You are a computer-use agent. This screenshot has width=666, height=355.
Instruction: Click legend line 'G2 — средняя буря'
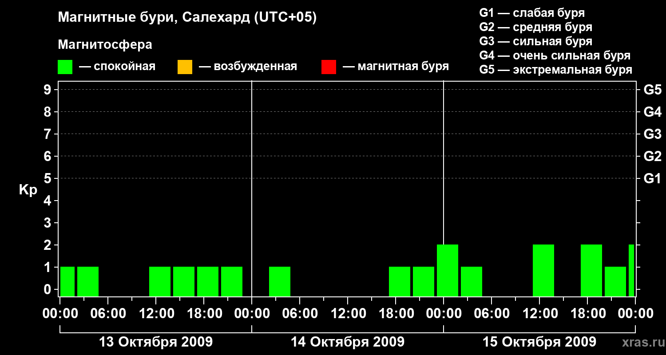coord(536,27)
